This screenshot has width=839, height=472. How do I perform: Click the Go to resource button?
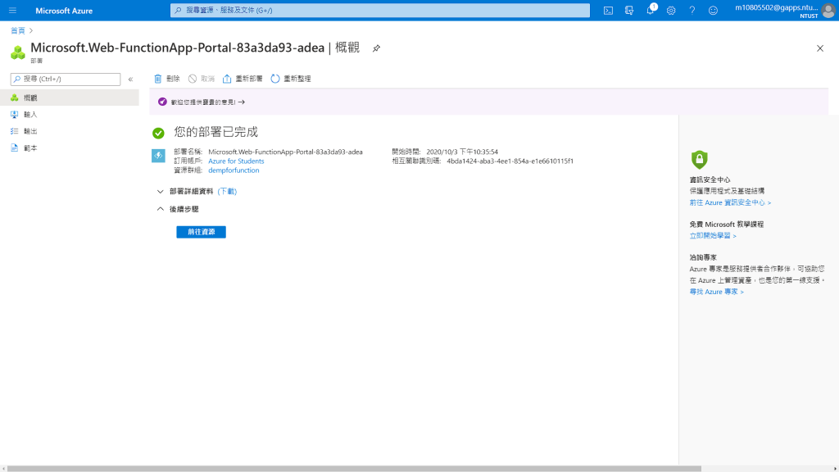pos(202,232)
